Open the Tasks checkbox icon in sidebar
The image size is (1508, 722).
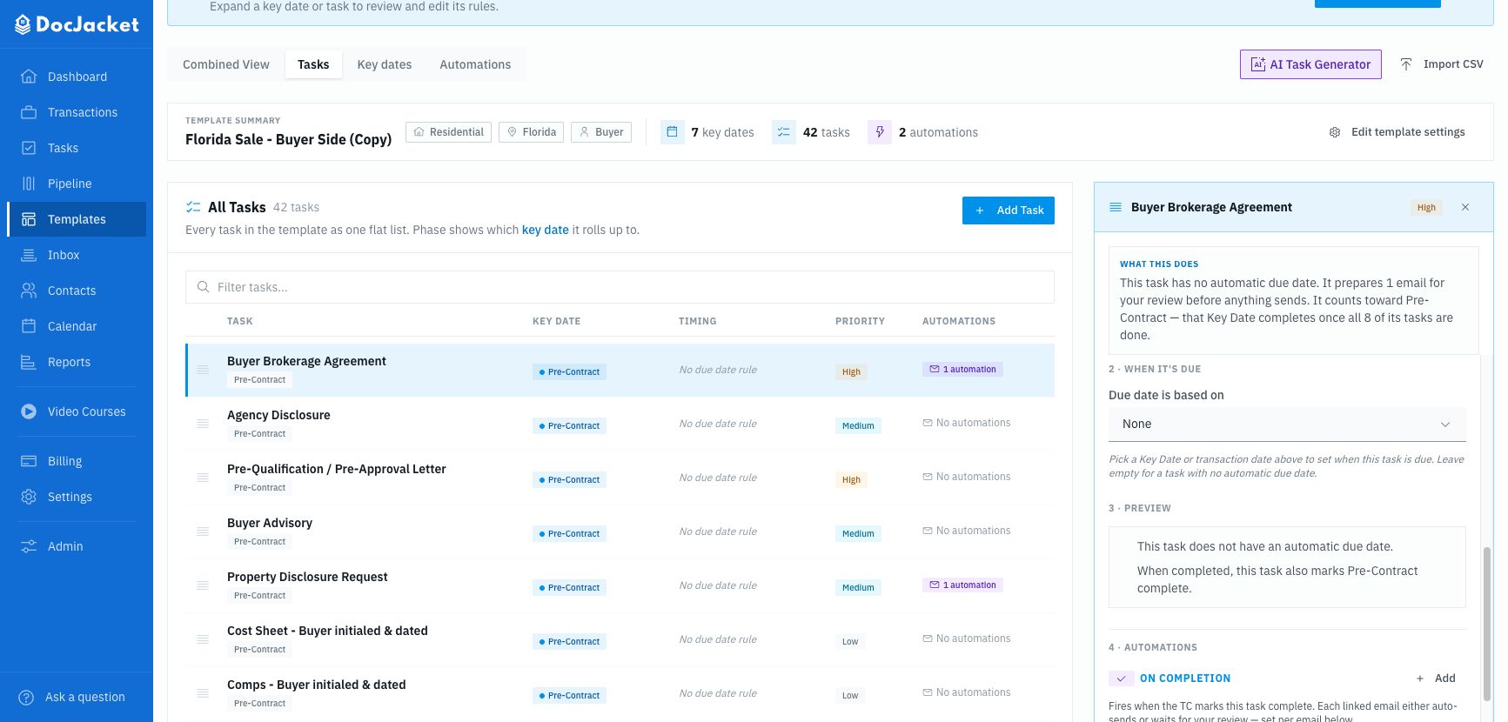(29, 148)
